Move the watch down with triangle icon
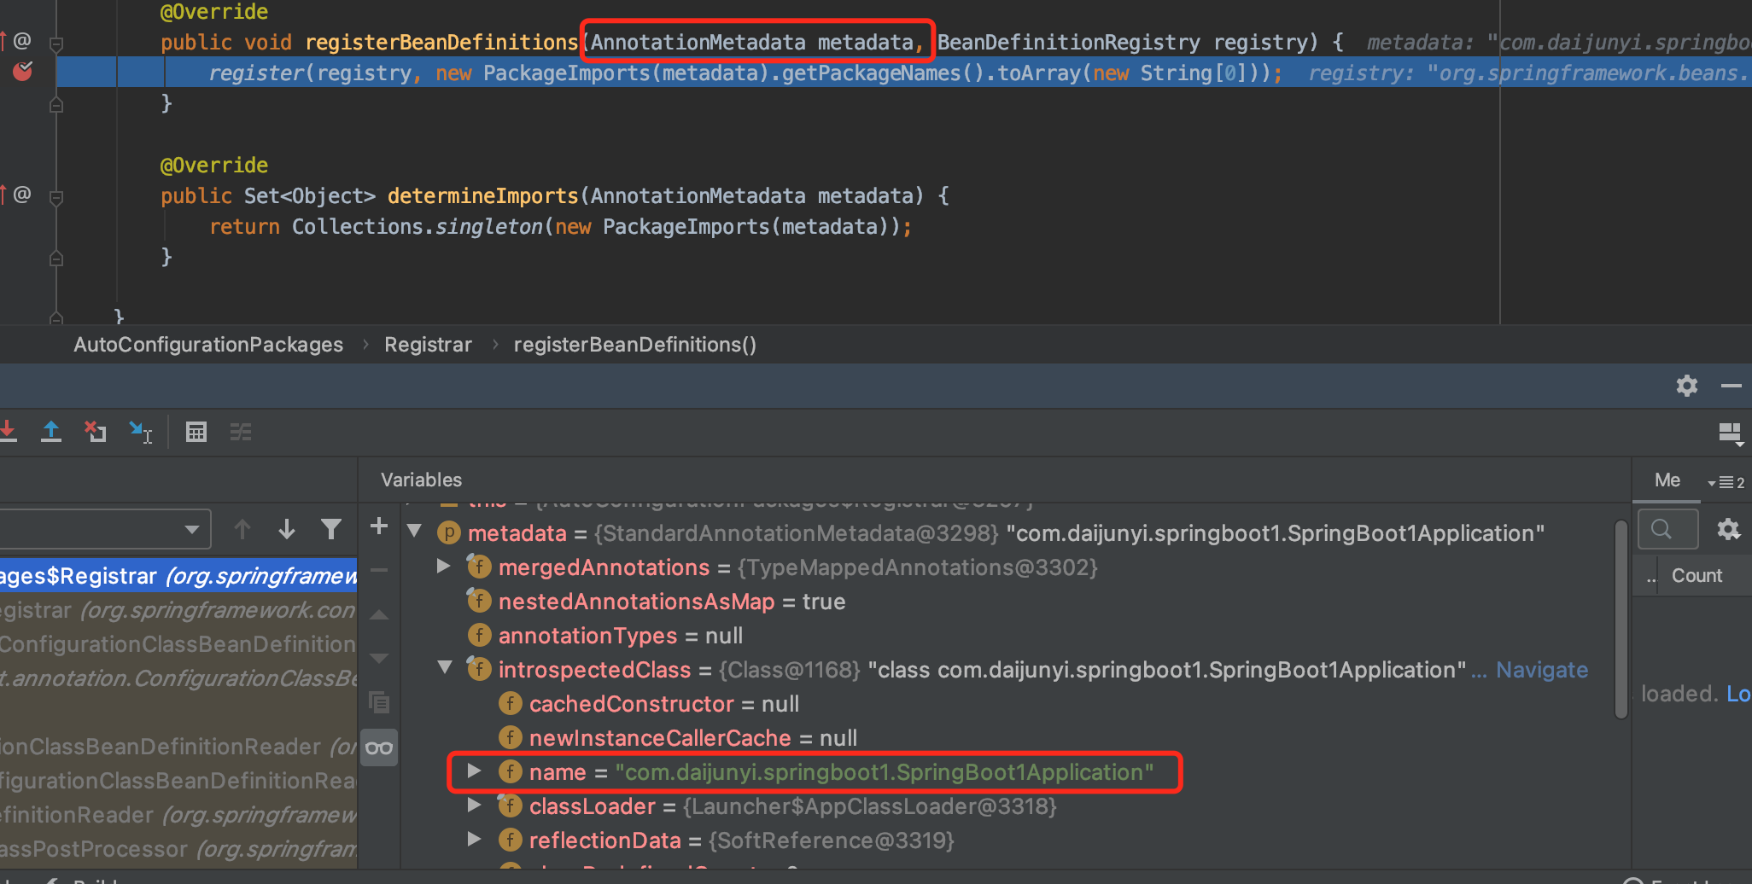1752x884 pixels. (379, 659)
